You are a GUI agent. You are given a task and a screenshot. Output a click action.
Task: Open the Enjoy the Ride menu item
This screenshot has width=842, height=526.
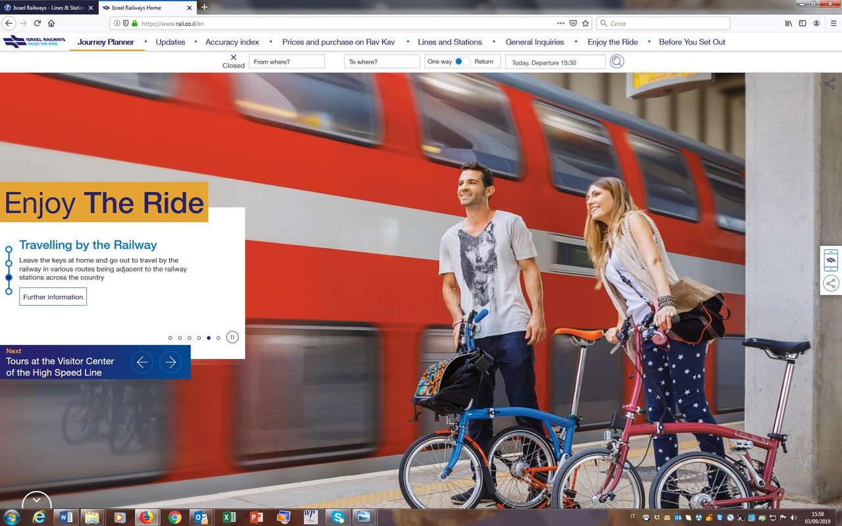[x=612, y=42]
